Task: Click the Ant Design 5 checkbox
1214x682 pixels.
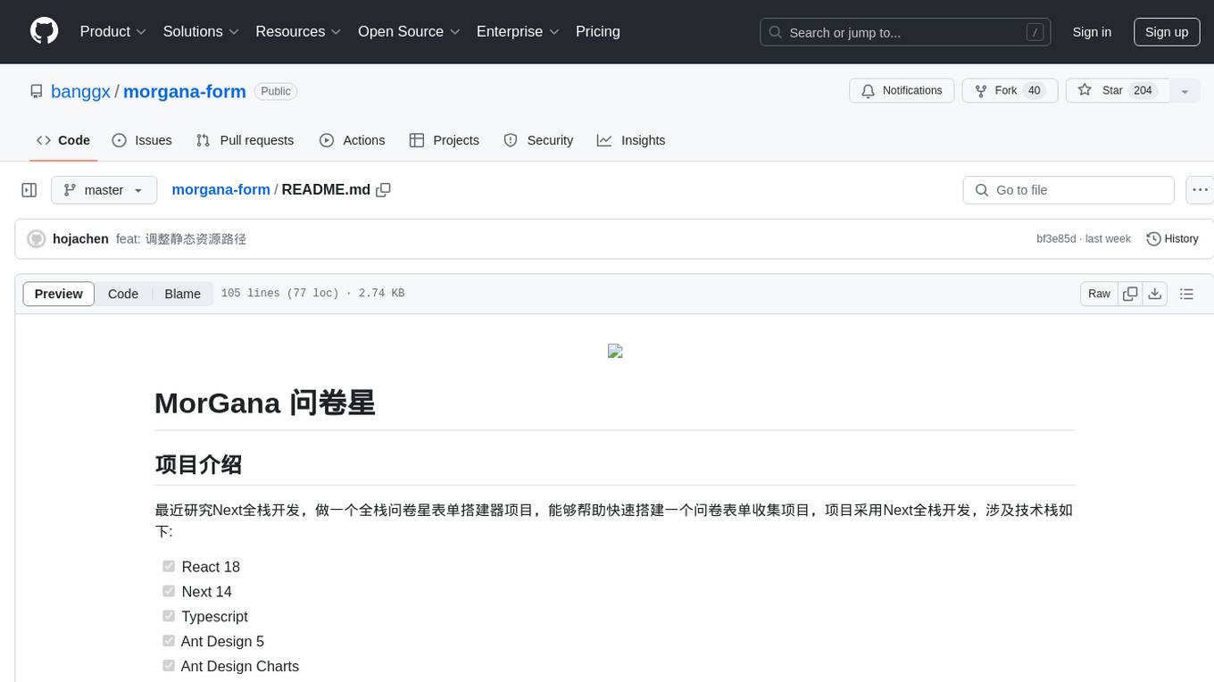Action: pyautogui.click(x=169, y=641)
